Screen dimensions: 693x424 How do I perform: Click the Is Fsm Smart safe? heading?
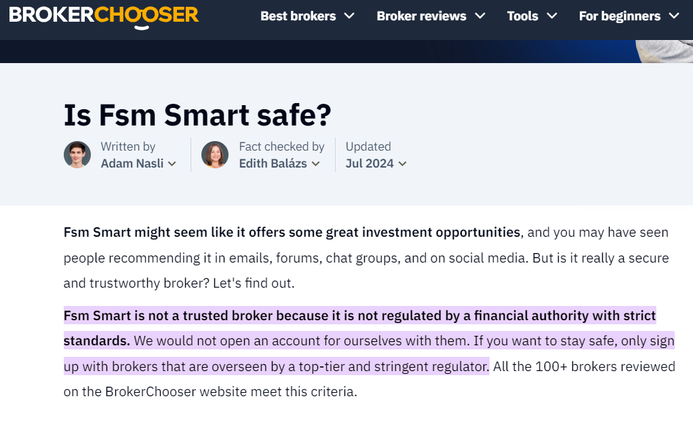[x=197, y=115]
